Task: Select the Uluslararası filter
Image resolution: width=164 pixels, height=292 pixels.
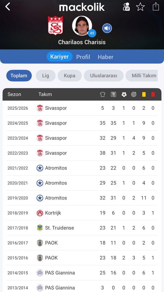Action: [x=104, y=76]
